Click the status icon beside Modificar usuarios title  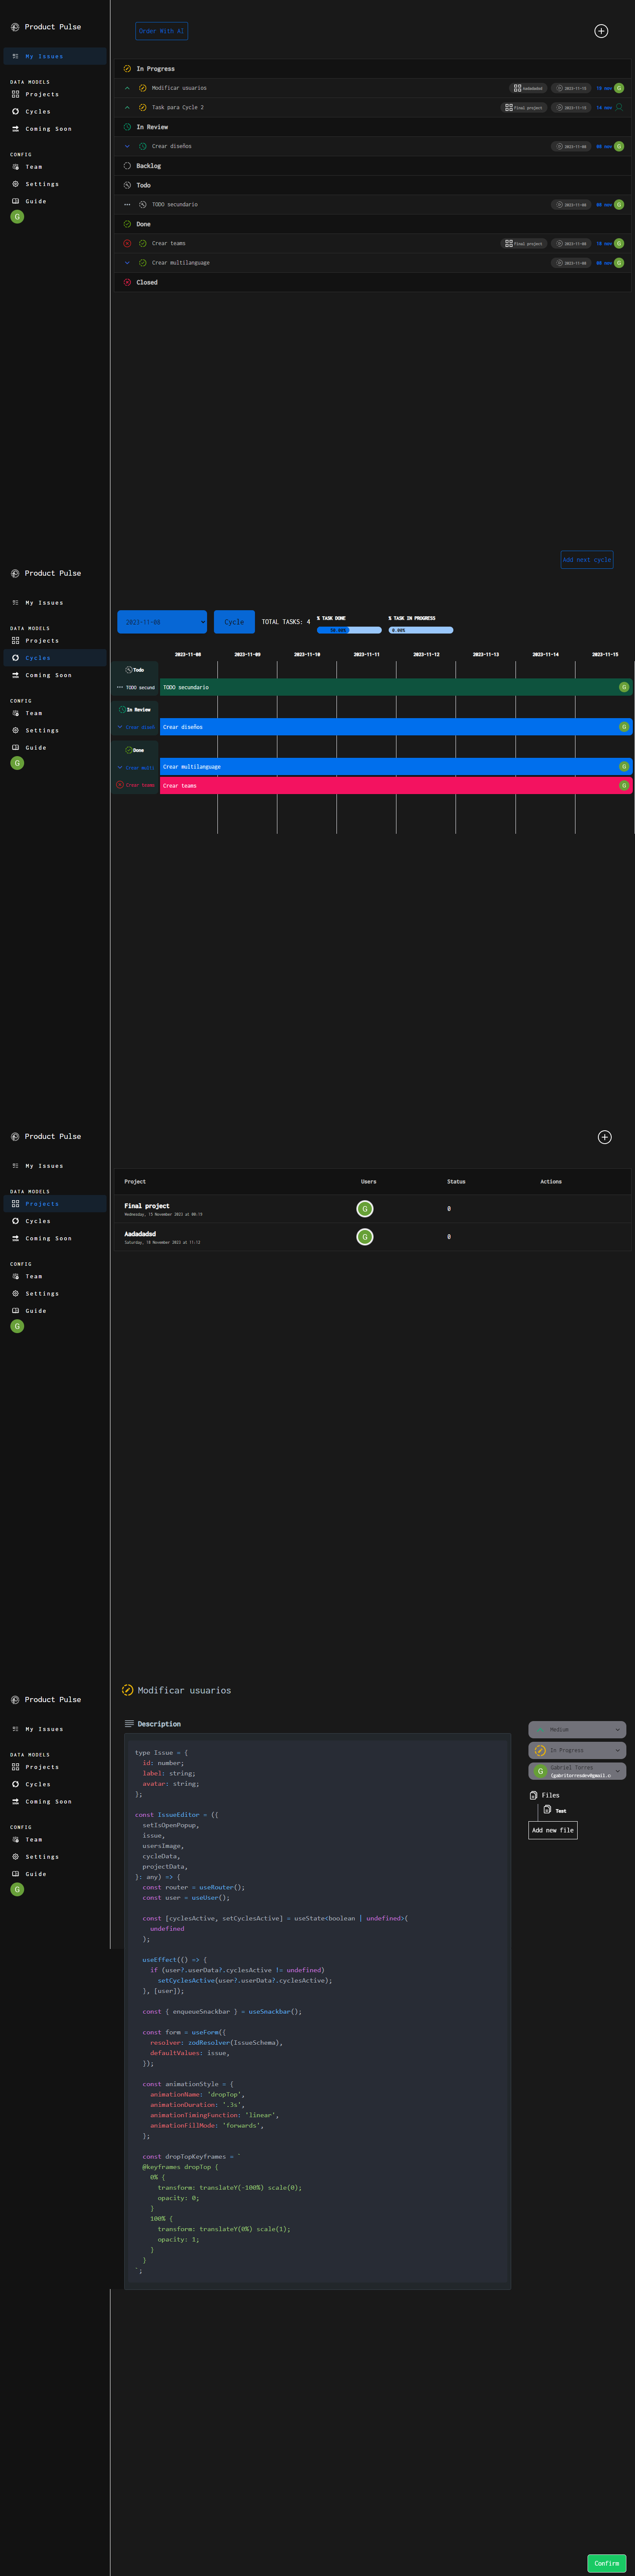127,1690
